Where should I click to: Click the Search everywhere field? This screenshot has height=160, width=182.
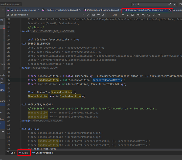(x=10, y=4)
